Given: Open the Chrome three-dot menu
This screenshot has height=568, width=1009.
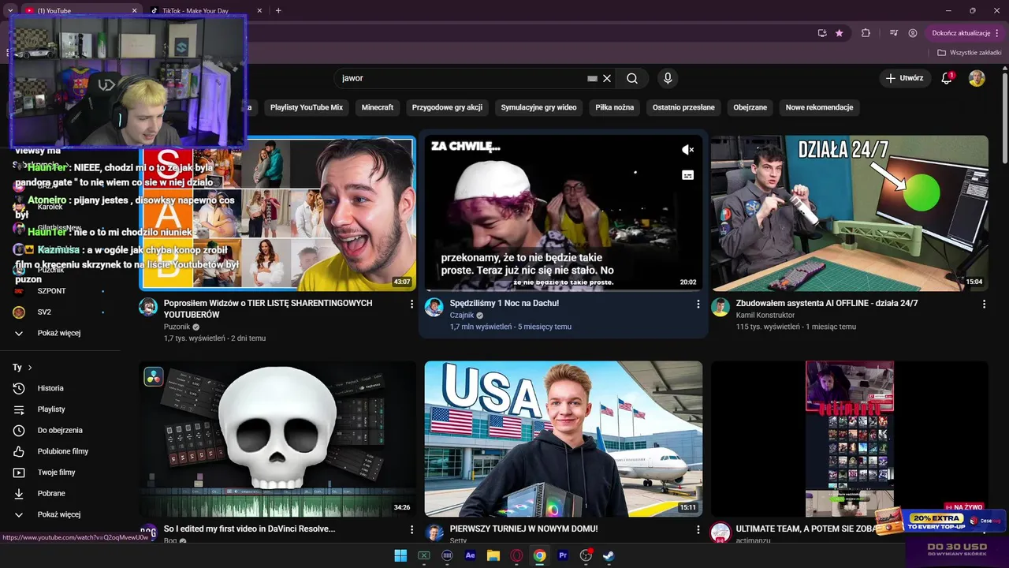Looking at the screenshot, I should point(997,33).
